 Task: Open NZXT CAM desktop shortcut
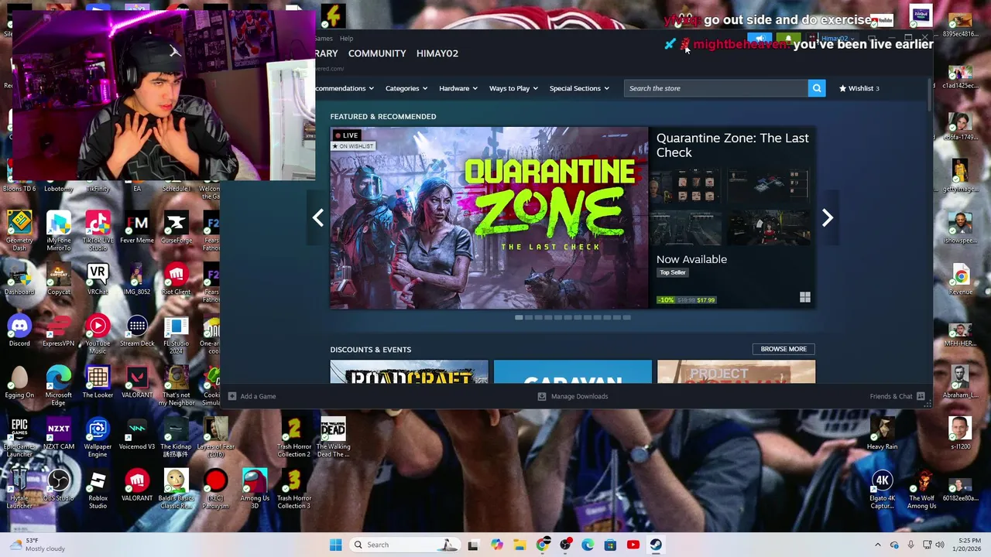coord(58,434)
